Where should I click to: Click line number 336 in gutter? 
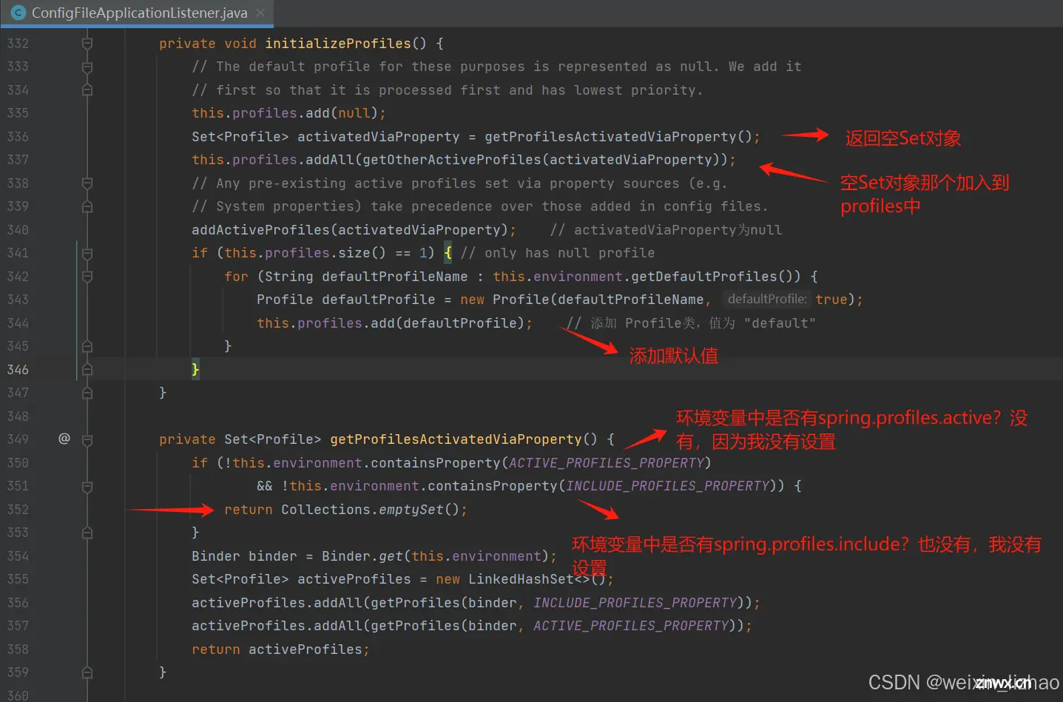18,137
